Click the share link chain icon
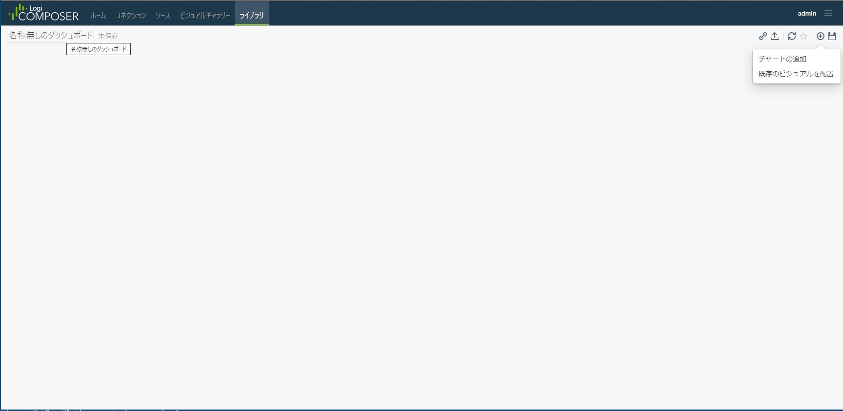 [763, 36]
